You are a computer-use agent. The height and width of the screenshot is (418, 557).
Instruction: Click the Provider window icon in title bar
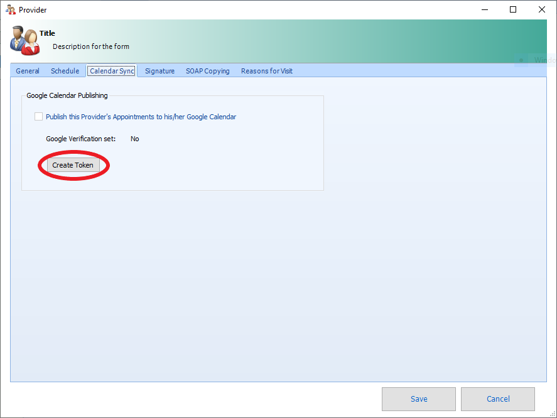point(10,9)
